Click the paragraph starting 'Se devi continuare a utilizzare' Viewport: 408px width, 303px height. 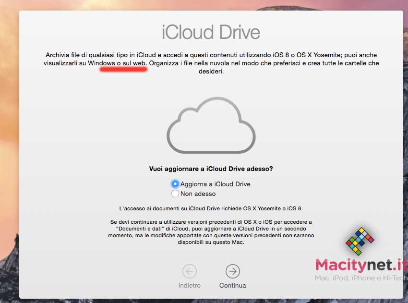(x=211, y=232)
